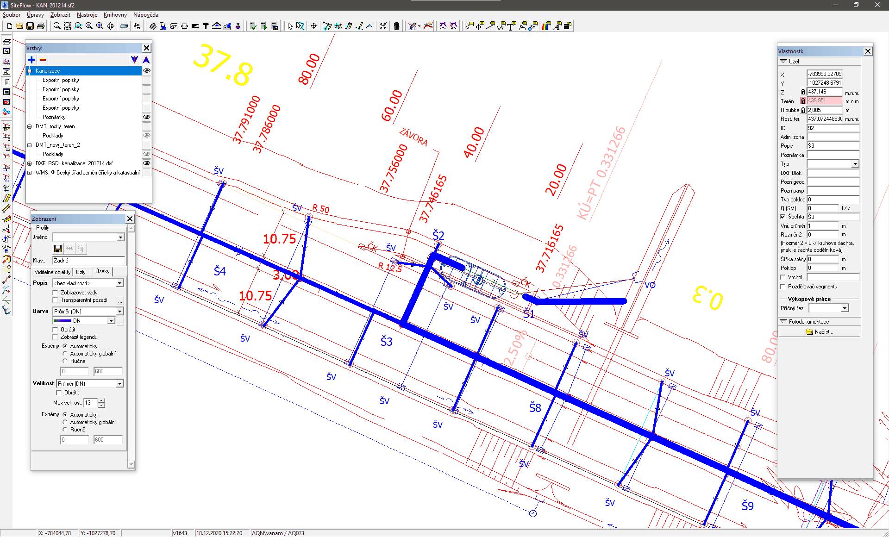The image size is (889, 537).
Task: Click the blue plus add layer button
Action: [x=31, y=60]
